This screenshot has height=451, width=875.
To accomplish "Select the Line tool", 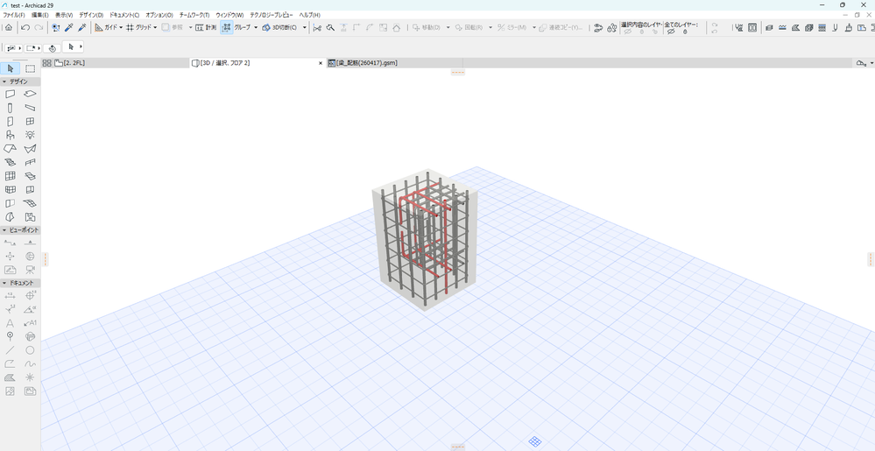I will click(x=10, y=350).
